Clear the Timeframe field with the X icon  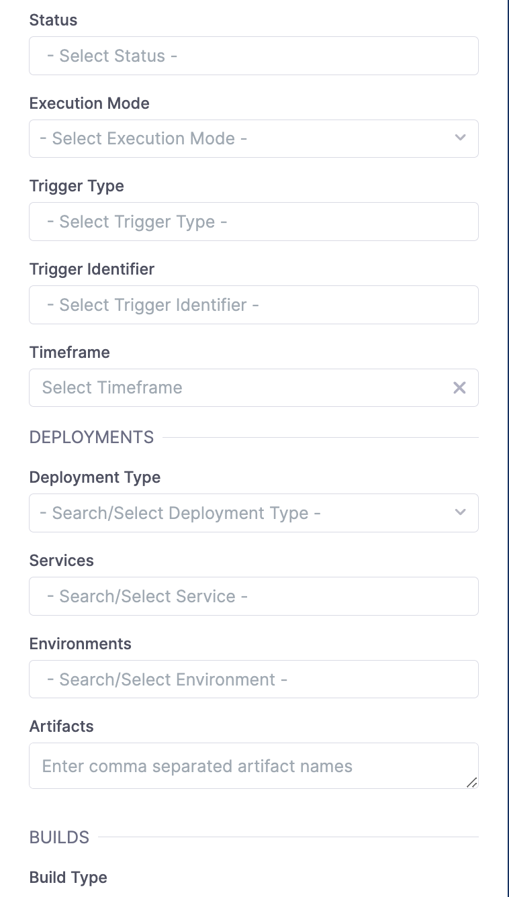point(459,387)
